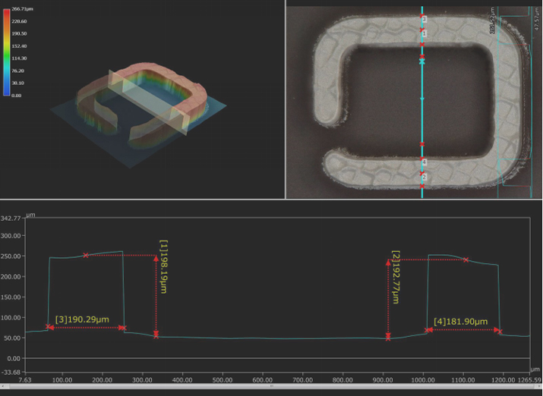Click the left arrow of the horizontal scrollbar
The width and height of the screenshot is (543, 396).
coord(4,385)
